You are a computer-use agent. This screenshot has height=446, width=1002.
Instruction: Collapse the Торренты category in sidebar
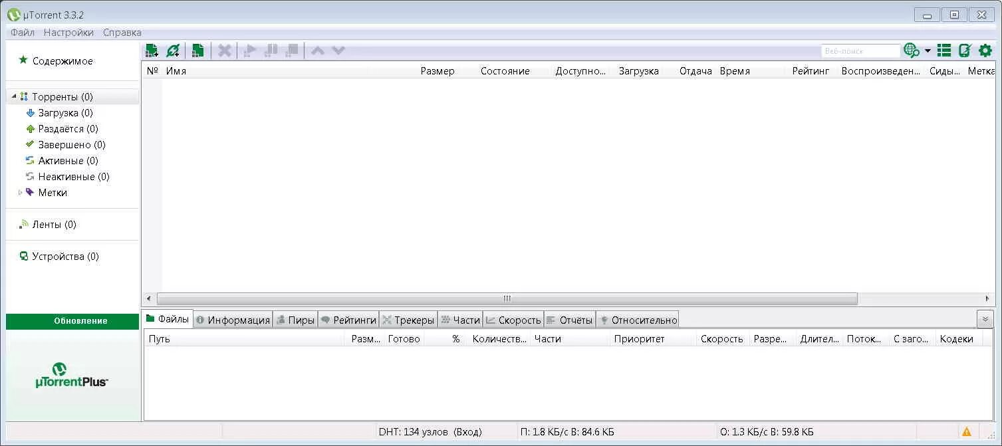point(15,96)
